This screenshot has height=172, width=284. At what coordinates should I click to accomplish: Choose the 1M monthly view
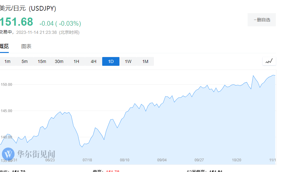pyautogui.click(x=145, y=61)
